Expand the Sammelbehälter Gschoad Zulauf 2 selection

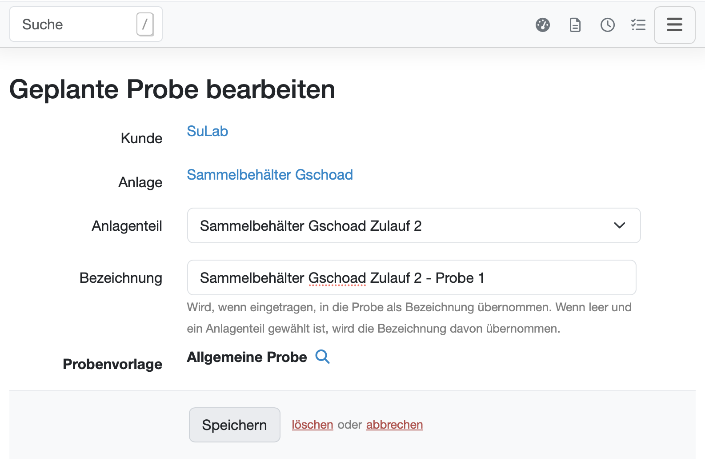pyautogui.click(x=413, y=225)
